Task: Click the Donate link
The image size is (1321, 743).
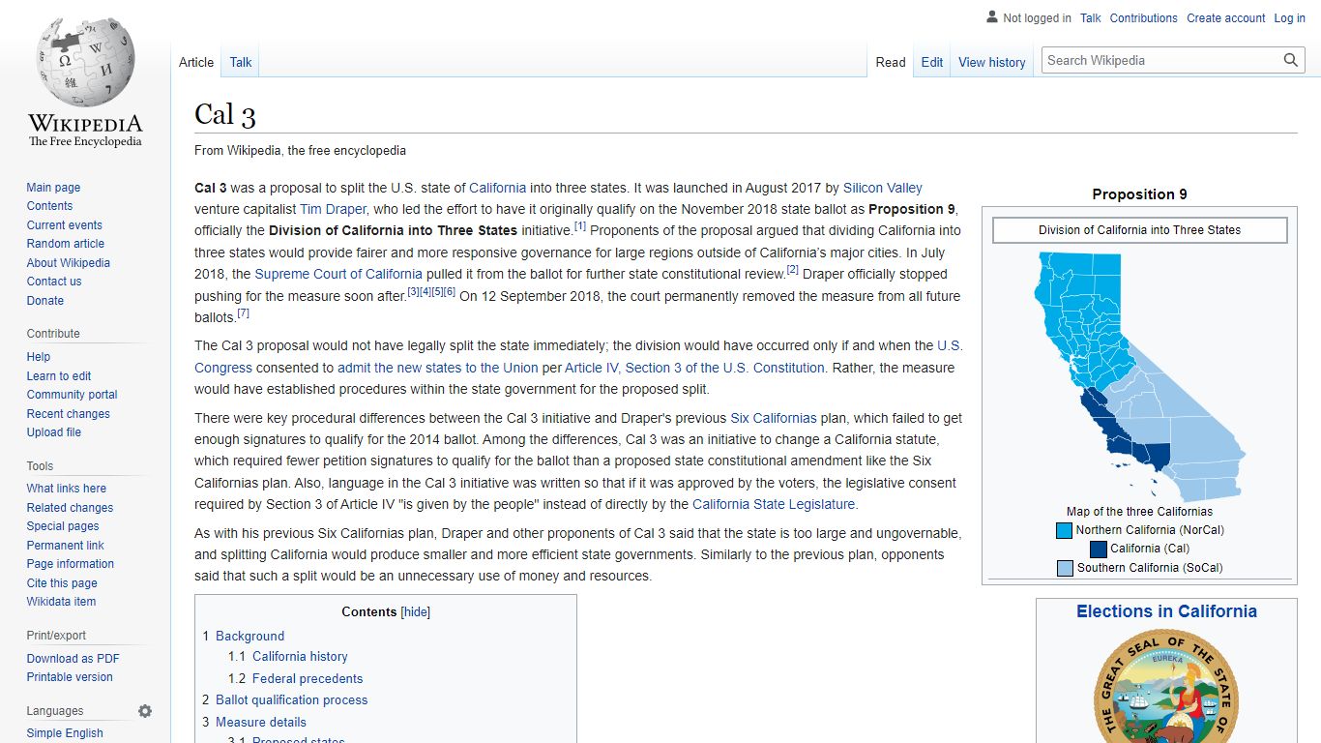Action: 44,301
